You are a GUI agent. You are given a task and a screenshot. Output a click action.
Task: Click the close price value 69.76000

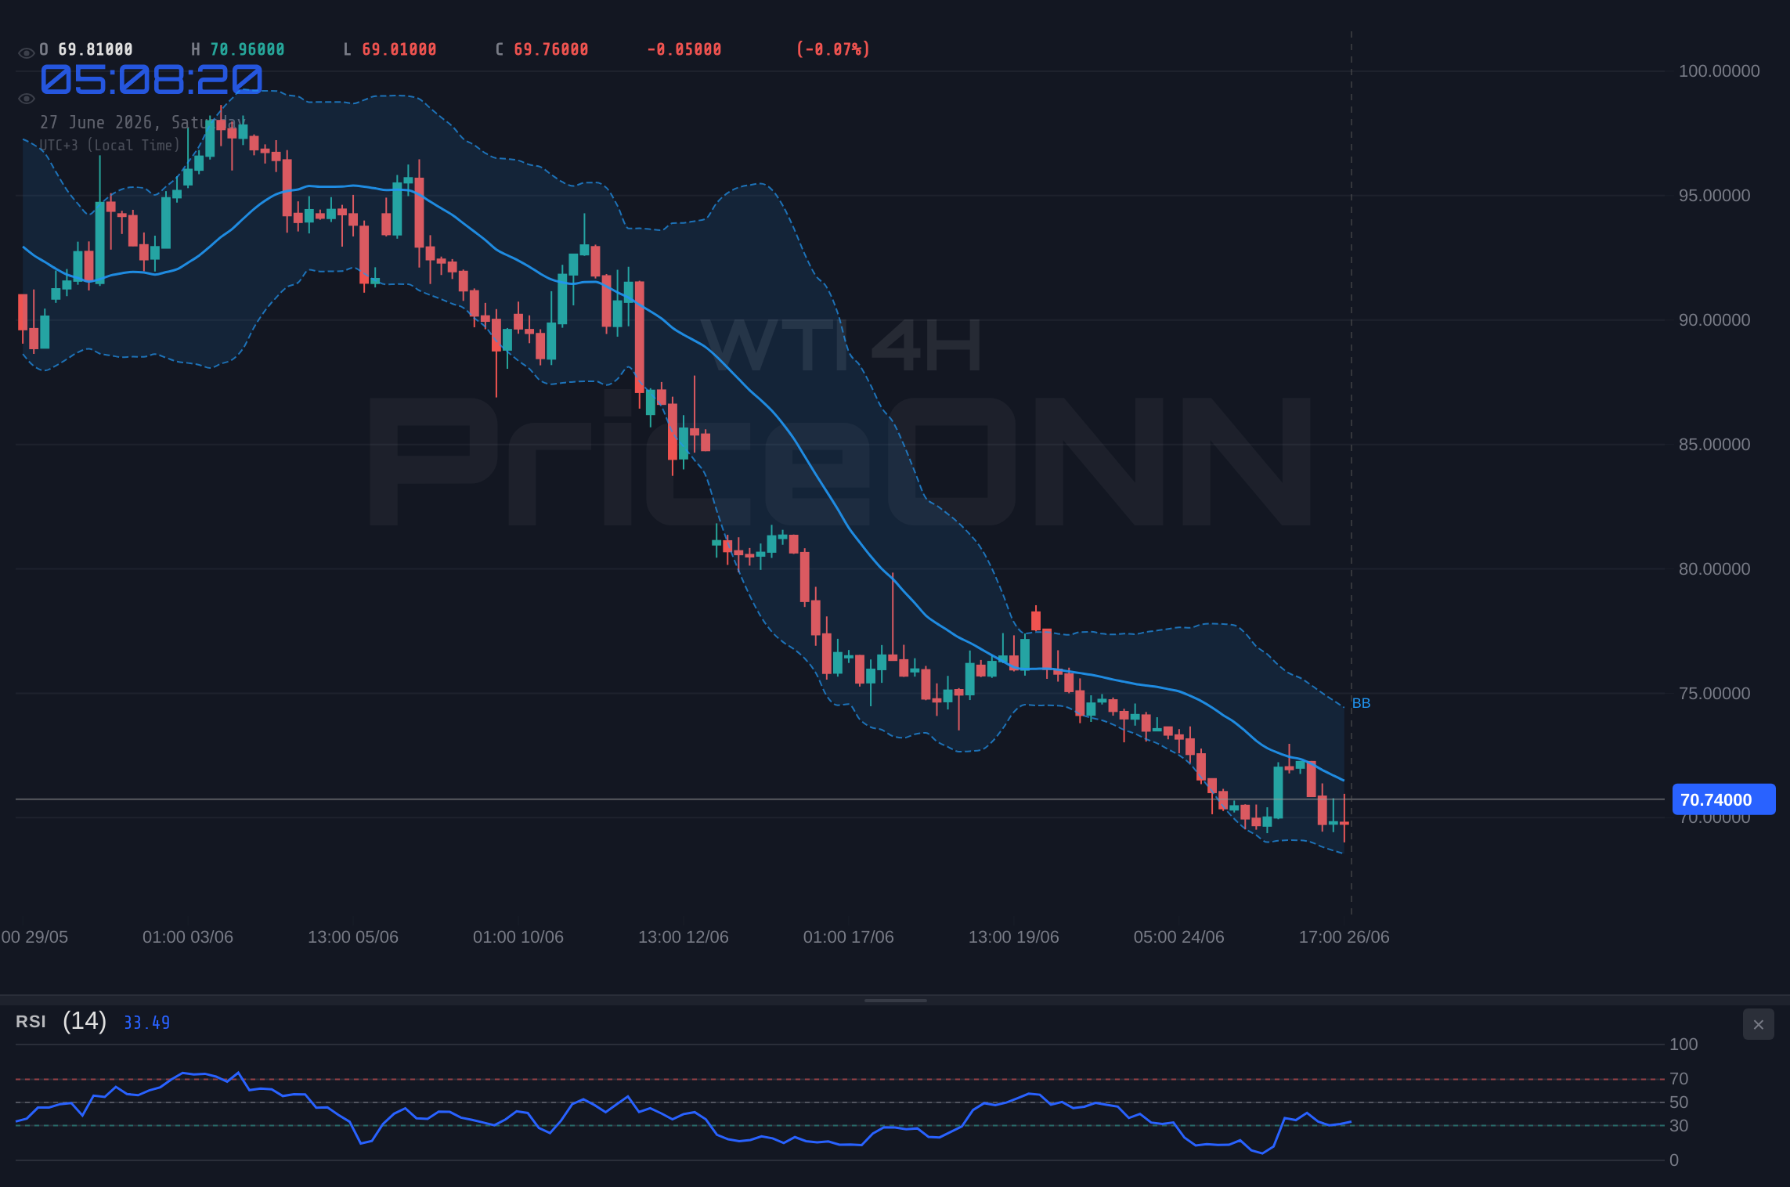pos(551,49)
